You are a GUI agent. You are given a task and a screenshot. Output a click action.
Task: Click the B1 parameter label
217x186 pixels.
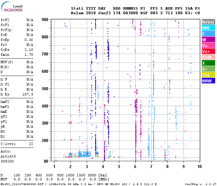coord(3,137)
